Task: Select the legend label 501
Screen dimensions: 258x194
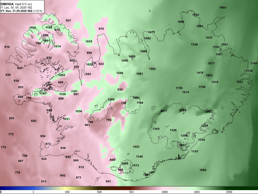Action: pyautogui.click(x=132, y=192)
